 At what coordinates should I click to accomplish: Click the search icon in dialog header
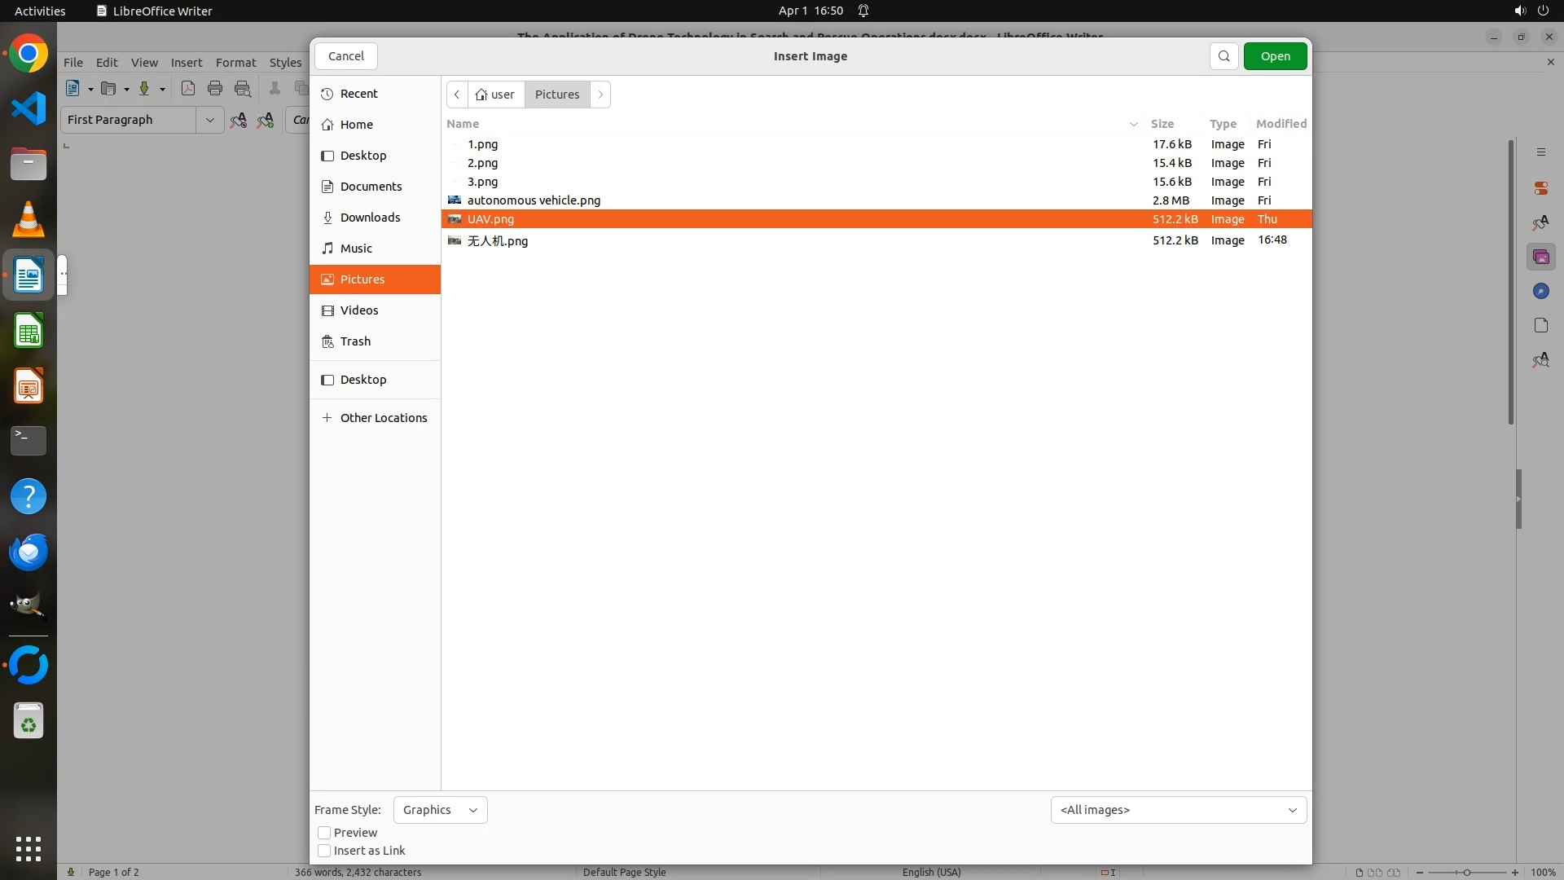click(x=1224, y=56)
